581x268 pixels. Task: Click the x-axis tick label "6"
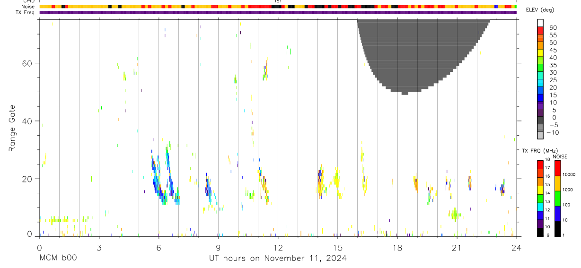click(x=158, y=248)
